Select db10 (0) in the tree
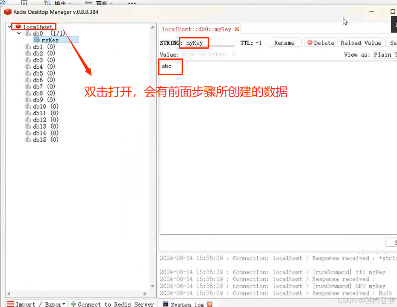 (46, 106)
